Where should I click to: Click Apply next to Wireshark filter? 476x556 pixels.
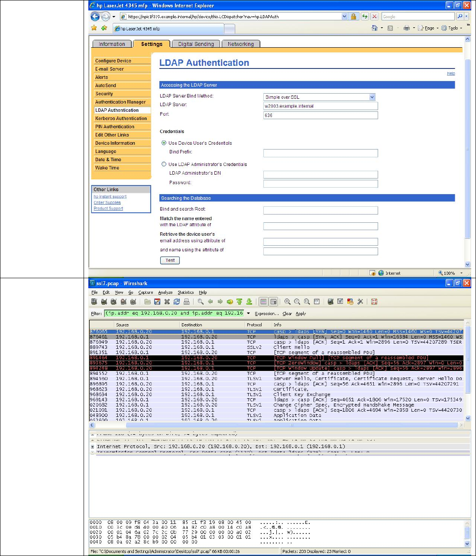click(x=301, y=314)
